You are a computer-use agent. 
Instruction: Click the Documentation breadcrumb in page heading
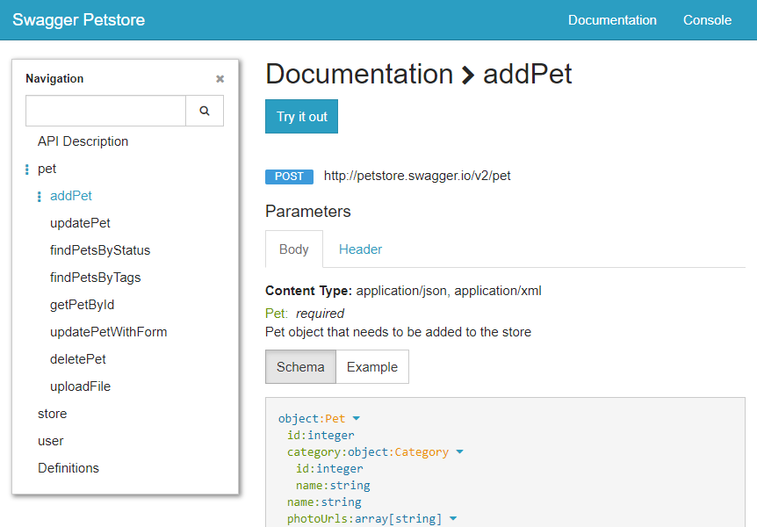(359, 74)
